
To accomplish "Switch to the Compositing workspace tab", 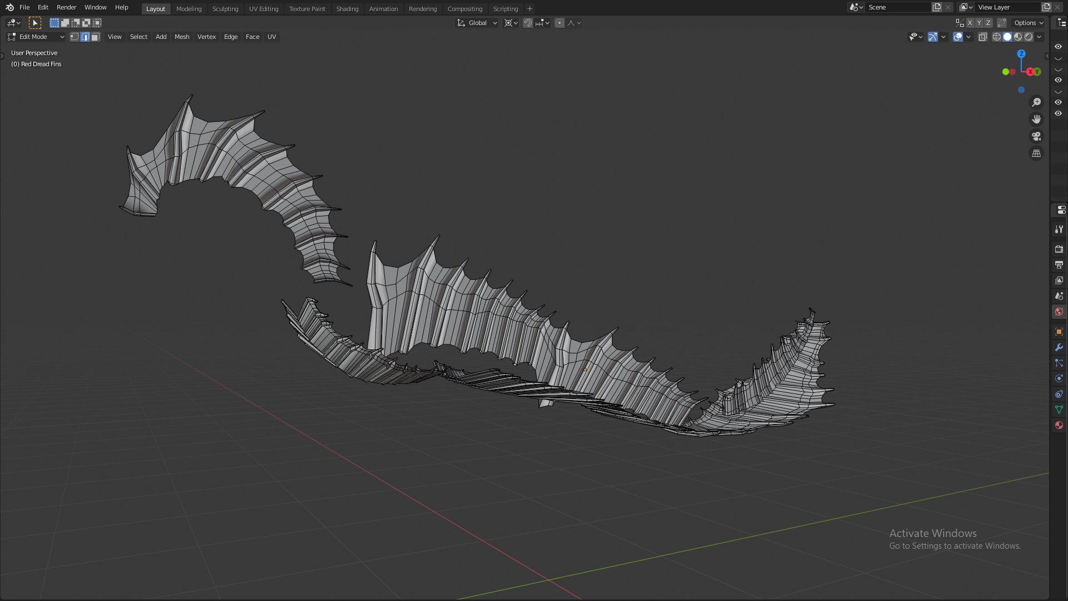I will coord(465,9).
